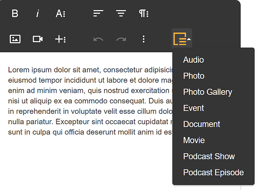
Task: Select the Podcast Show option
Action: coord(213,156)
